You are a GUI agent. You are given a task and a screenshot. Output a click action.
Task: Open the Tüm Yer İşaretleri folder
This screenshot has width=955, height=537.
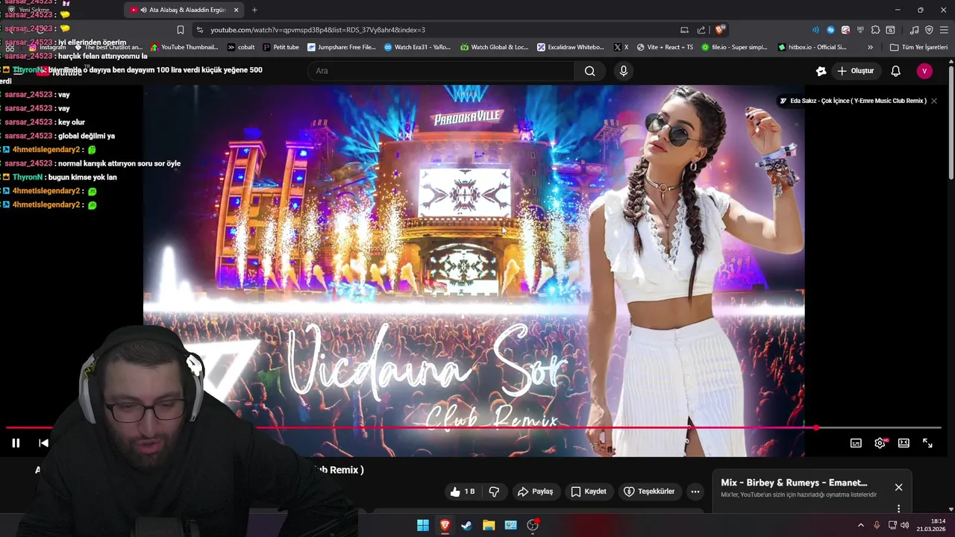[x=918, y=47]
